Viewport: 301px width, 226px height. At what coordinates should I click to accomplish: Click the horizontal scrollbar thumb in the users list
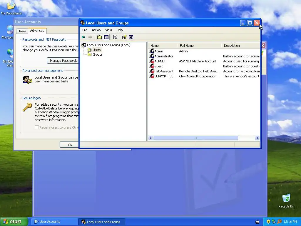point(196,138)
